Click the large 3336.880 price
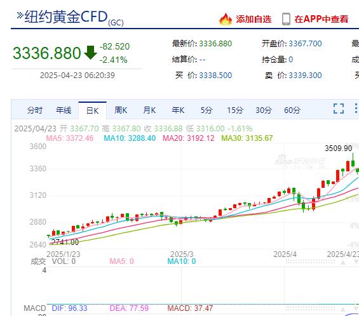The image size is (359, 316). (x=47, y=53)
